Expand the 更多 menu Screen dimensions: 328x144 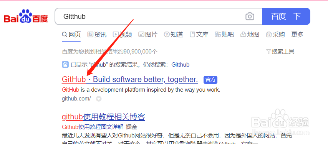pos(297,35)
